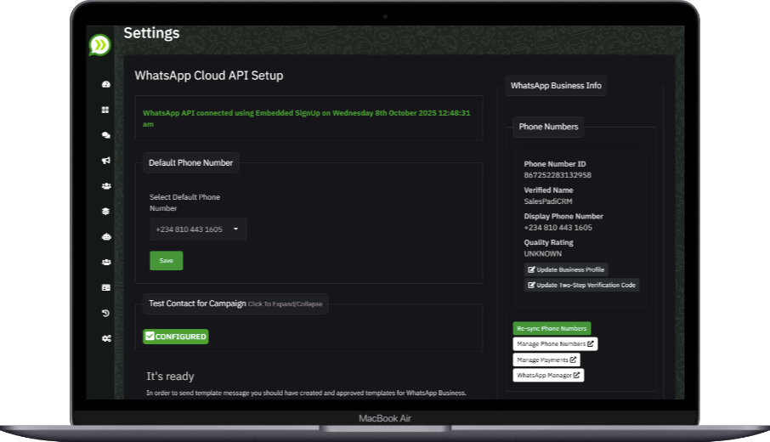Viewport: 770px width, 442px height.
Task: Click the layers stack sidebar icon
Action: coord(105,212)
